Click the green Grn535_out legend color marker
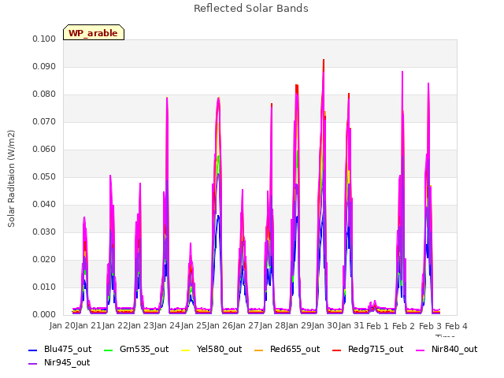The height and width of the screenshot is (378, 504). click(x=109, y=350)
